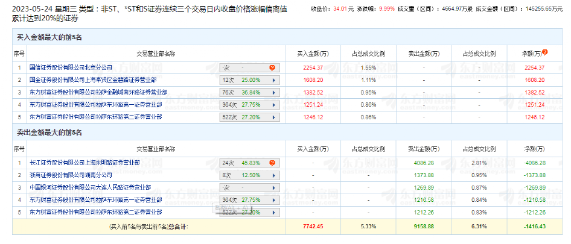Expand the arrow in the 中国银河证券大连人民路 row
This screenshot has width=571, height=244.
[273, 187]
